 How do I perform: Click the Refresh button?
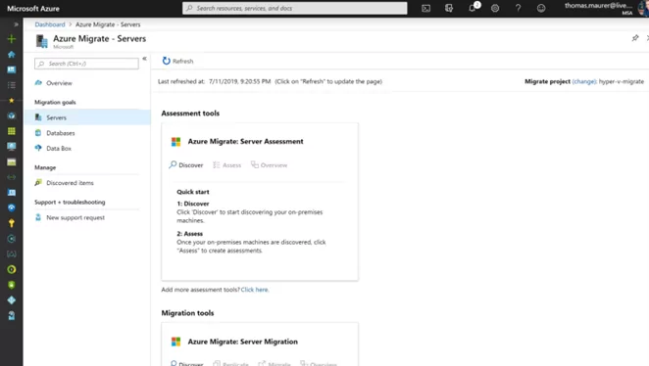(177, 61)
